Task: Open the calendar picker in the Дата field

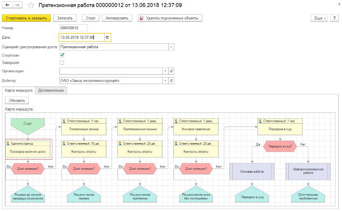Action: (x=107, y=38)
